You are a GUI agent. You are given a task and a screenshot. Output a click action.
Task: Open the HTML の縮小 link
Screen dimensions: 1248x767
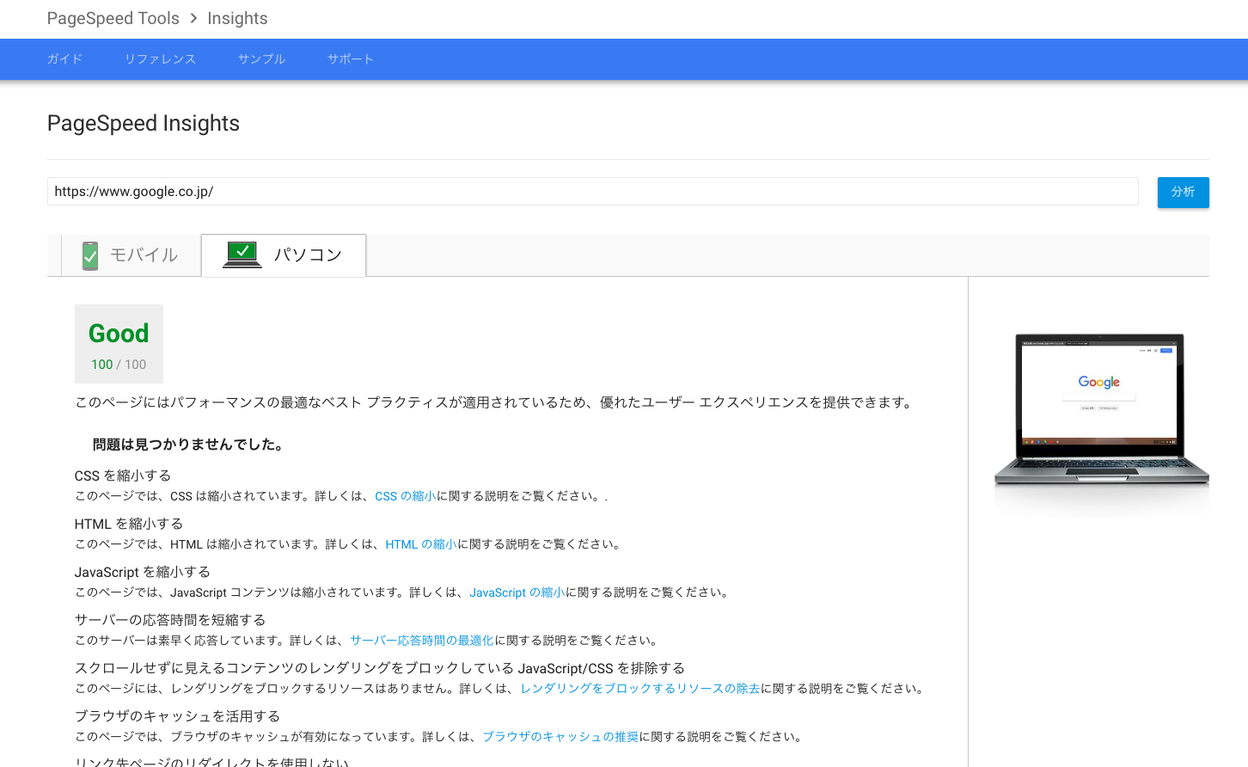(421, 544)
